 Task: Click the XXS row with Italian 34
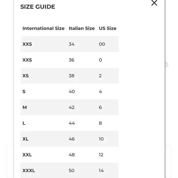[69, 44]
